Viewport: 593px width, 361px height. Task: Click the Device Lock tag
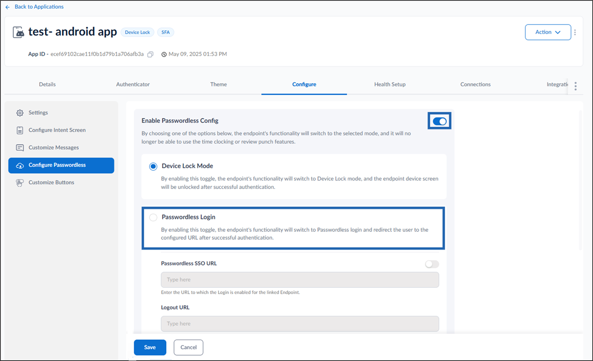click(x=137, y=32)
